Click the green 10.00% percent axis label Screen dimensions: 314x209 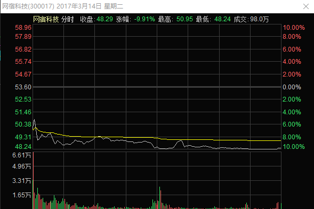coord(294,147)
